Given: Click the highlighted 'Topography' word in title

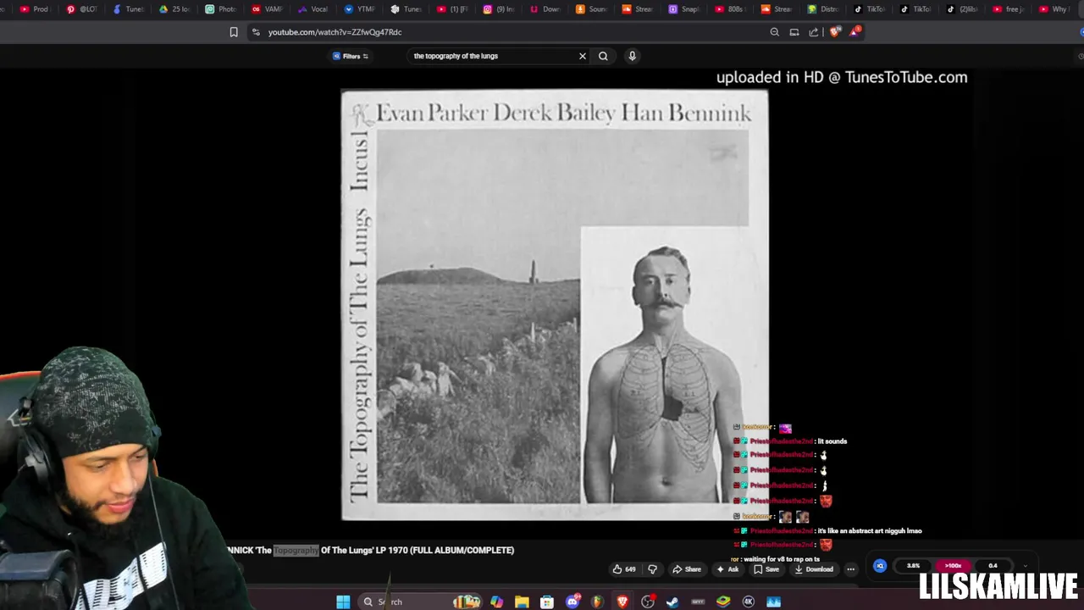Looking at the screenshot, I should tap(296, 551).
